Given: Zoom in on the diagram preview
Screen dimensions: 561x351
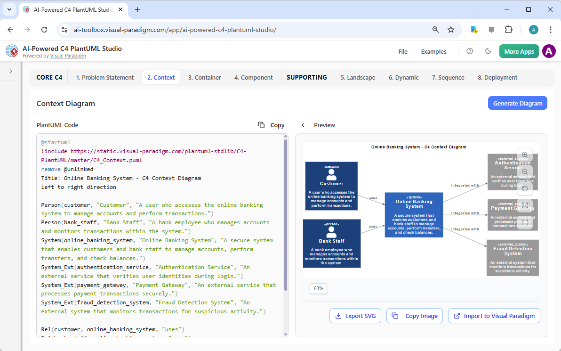Looking at the screenshot, I should click(524, 155).
